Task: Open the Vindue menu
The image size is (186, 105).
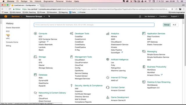Action: click(x=69, y=1)
